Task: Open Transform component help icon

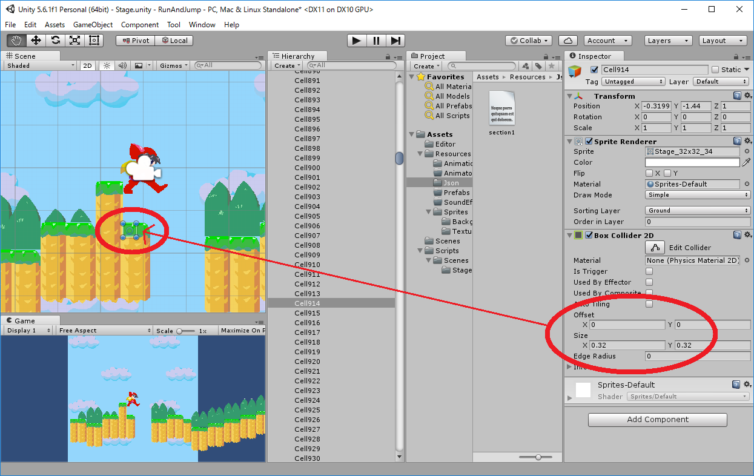Action: (737, 96)
